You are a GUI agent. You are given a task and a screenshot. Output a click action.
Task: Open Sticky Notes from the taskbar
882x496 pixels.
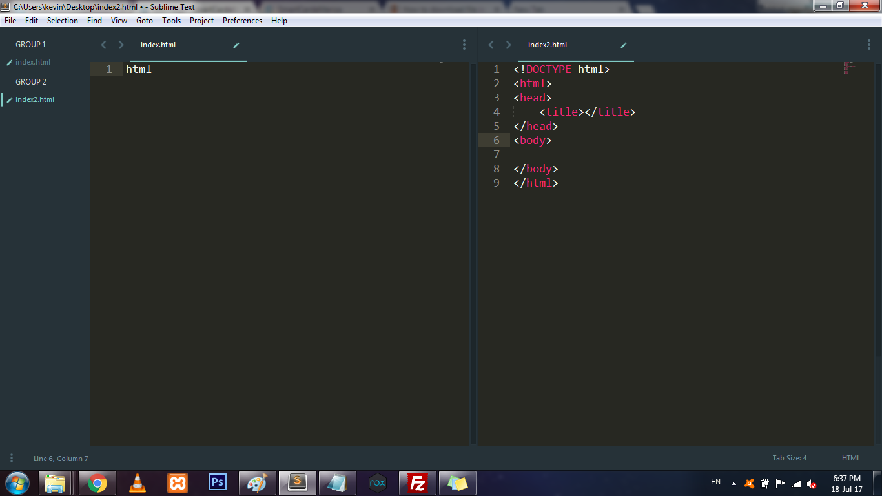[457, 483]
